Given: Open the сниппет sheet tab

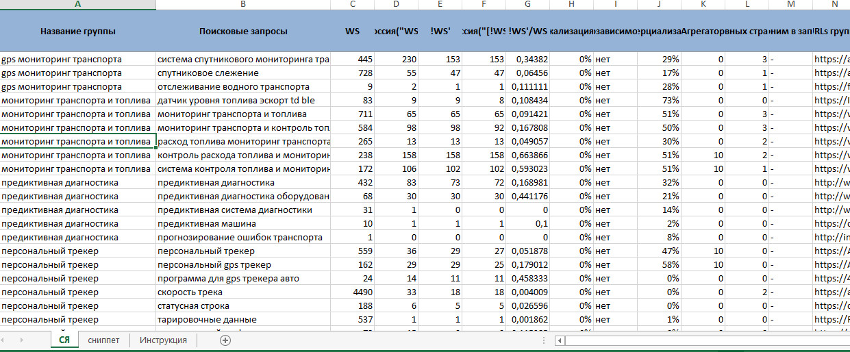Looking at the screenshot, I should pyautogui.click(x=103, y=340).
